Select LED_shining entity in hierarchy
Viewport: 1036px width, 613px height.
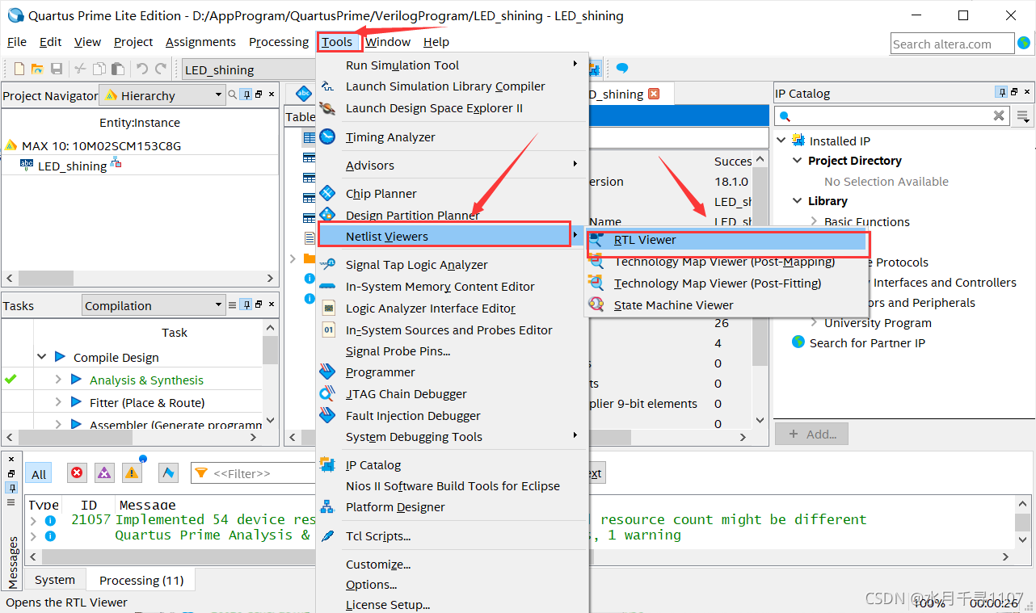[71, 166]
